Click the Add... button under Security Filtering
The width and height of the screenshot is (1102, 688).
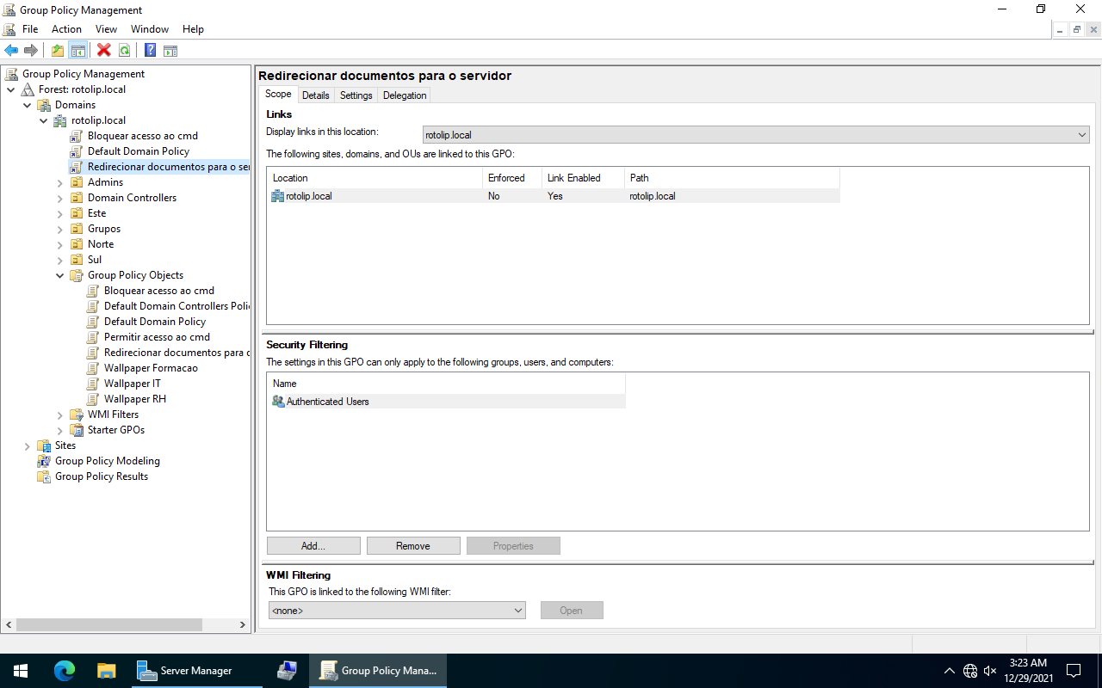tap(313, 546)
